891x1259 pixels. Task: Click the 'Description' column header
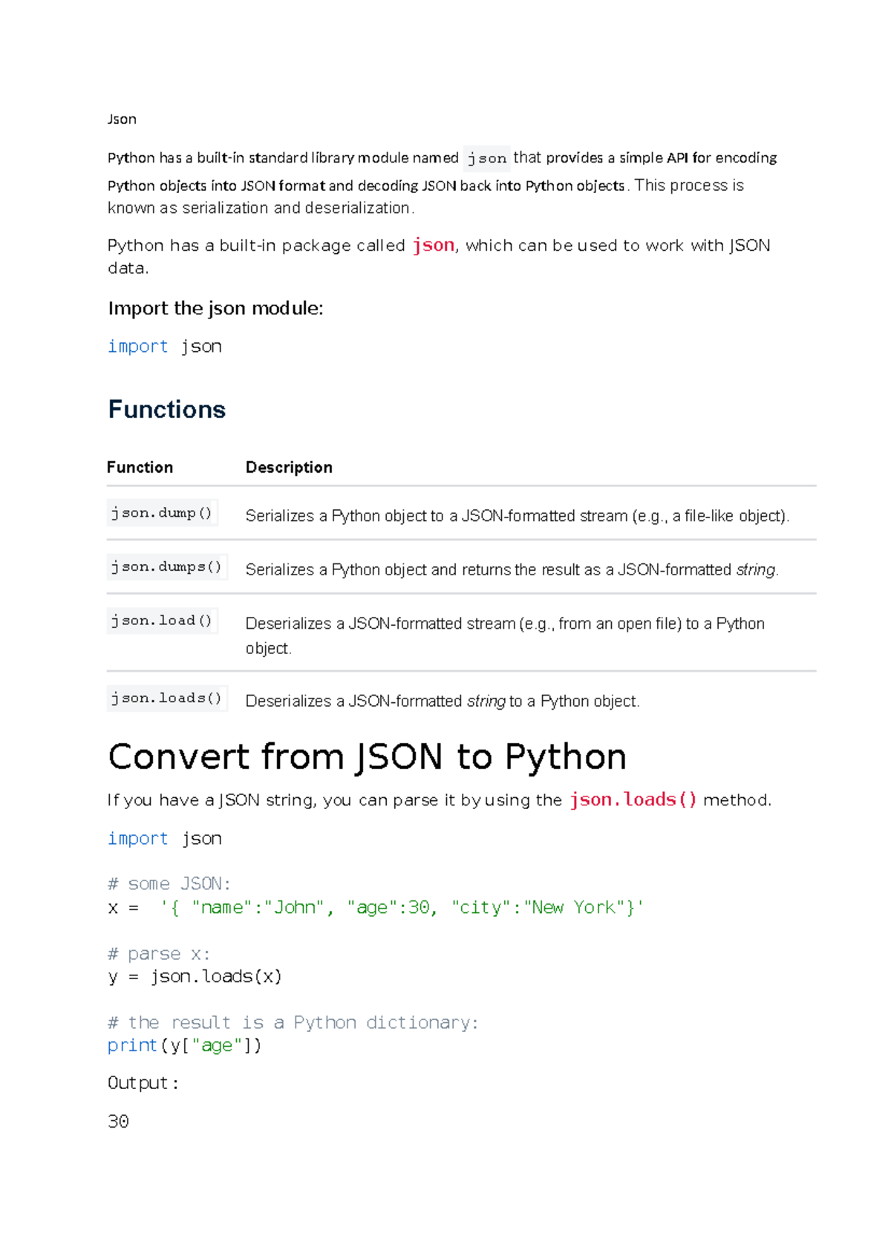[289, 467]
